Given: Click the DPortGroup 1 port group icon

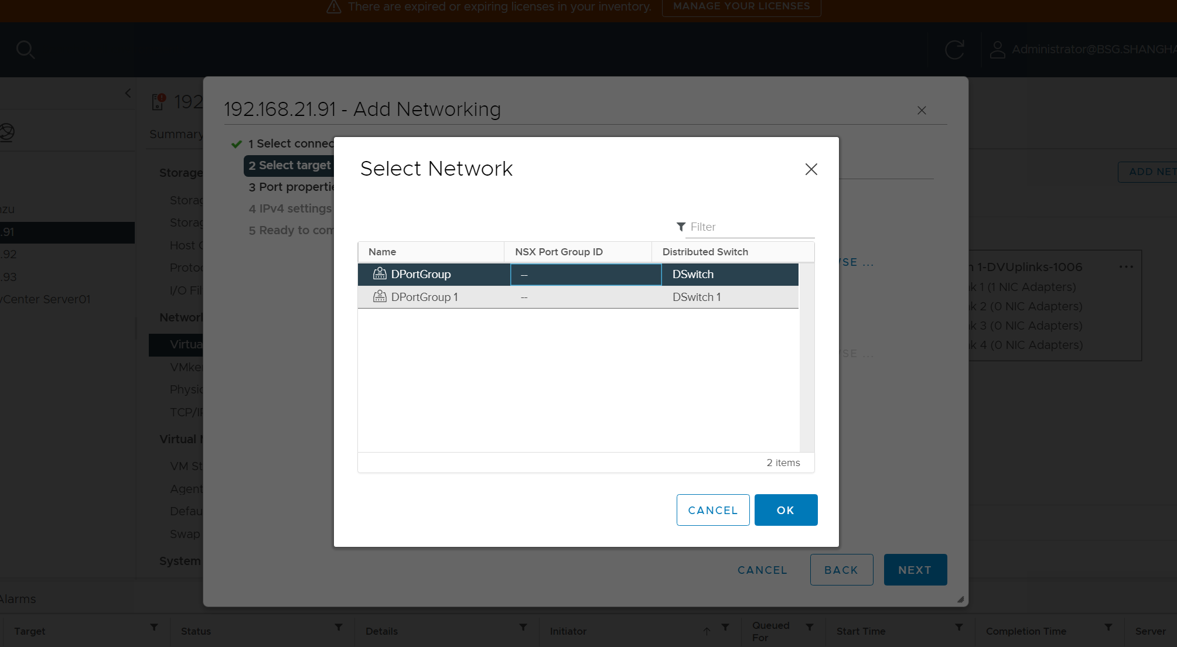Looking at the screenshot, I should [380, 296].
